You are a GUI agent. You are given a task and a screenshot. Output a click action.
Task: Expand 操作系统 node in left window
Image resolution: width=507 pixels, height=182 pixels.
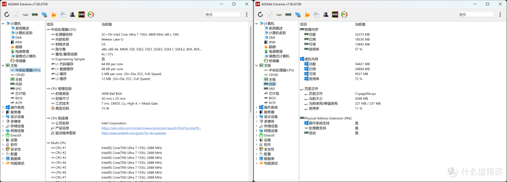3,107
